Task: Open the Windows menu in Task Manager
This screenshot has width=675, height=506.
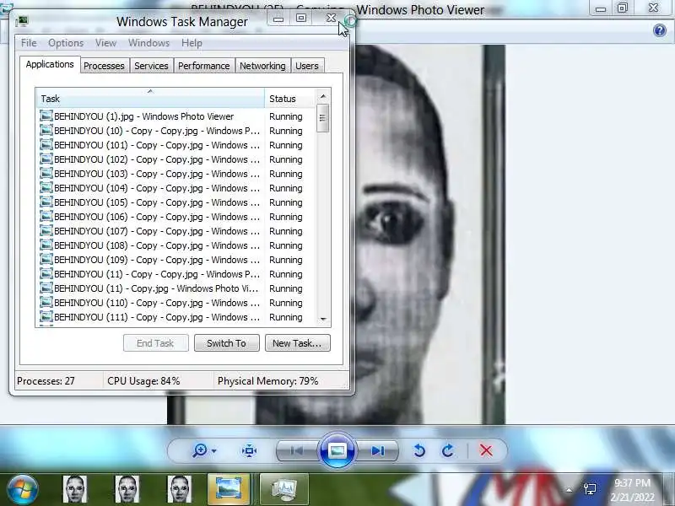Action: (x=149, y=43)
